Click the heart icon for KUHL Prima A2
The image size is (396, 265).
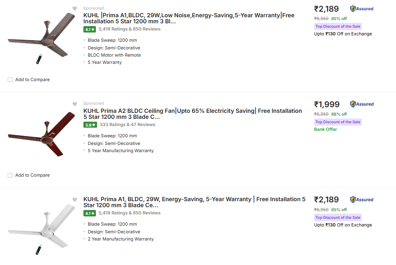(x=75, y=104)
